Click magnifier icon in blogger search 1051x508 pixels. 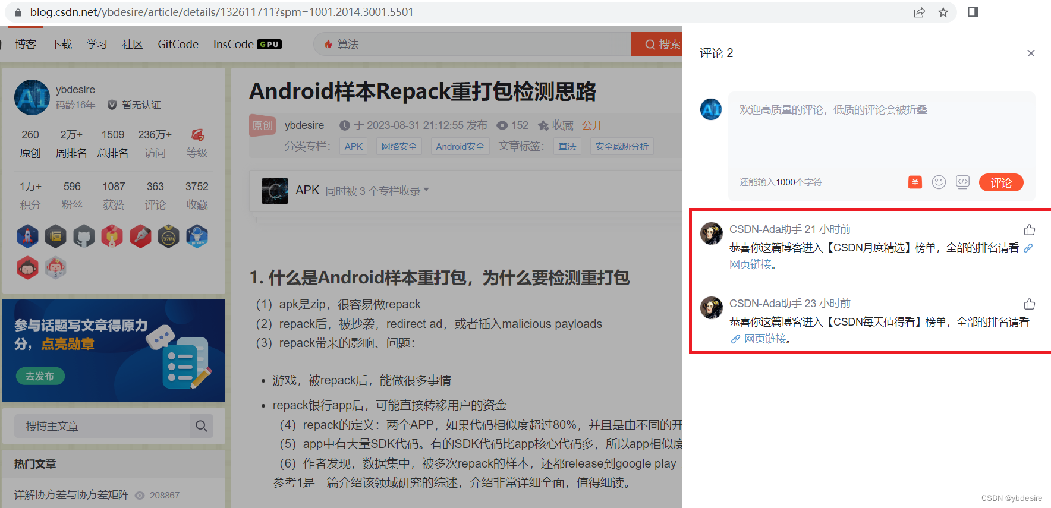202,426
